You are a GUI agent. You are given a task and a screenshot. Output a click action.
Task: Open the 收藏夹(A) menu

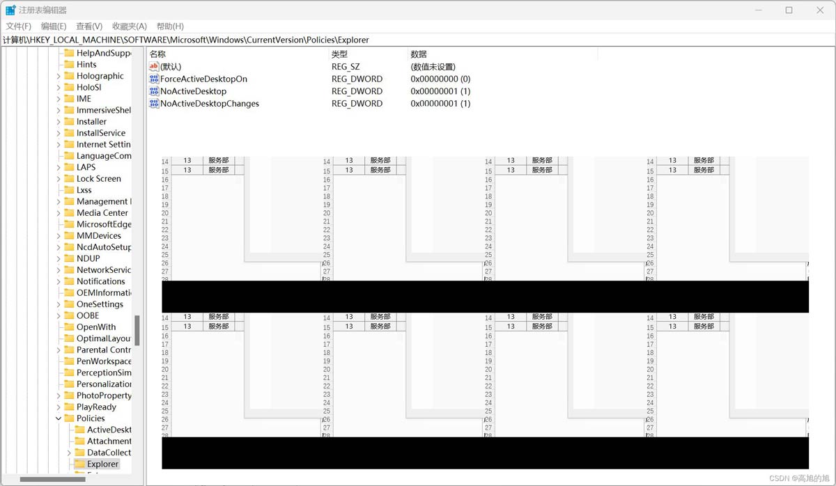(130, 26)
